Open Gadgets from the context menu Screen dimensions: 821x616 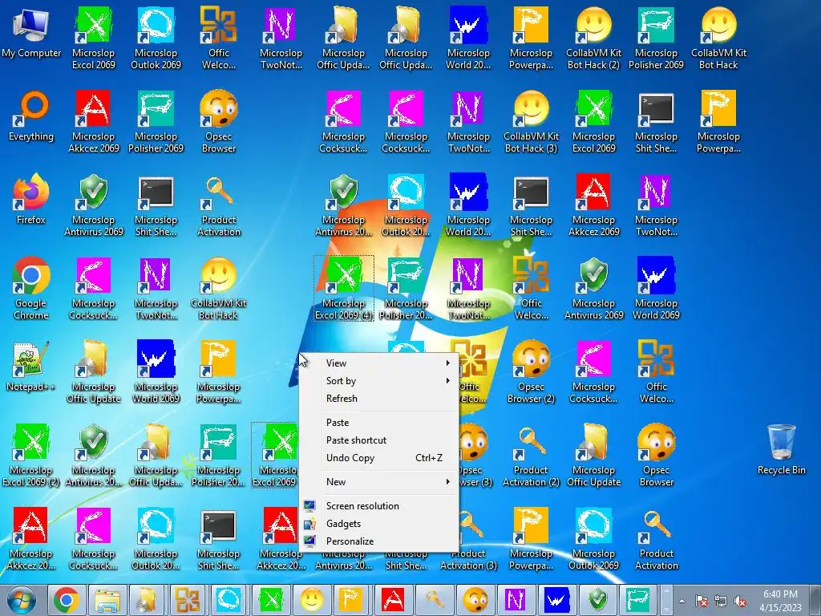pyautogui.click(x=379, y=524)
